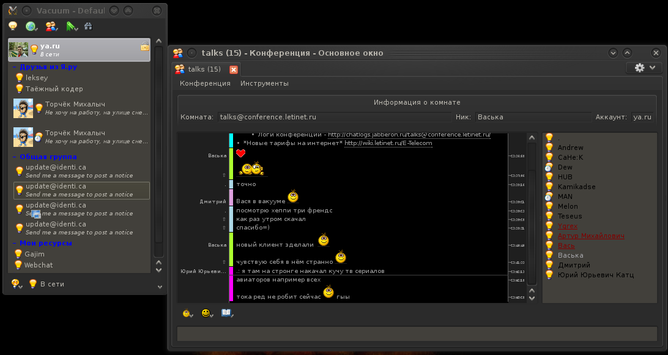Click the light bulb icon in roster toolbar

point(13,26)
